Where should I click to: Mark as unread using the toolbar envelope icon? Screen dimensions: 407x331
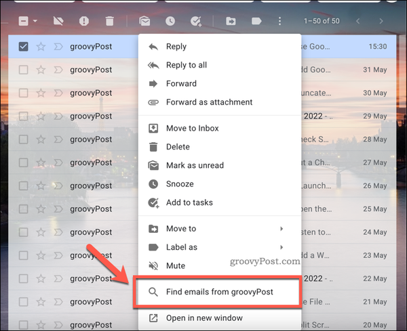coord(144,21)
